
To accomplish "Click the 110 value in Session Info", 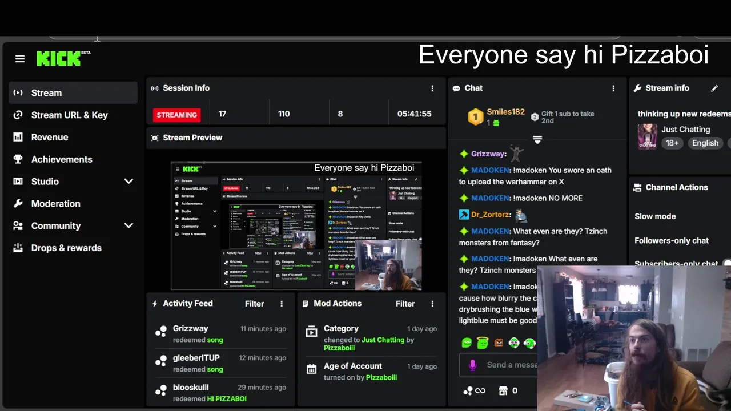I will [x=284, y=114].
